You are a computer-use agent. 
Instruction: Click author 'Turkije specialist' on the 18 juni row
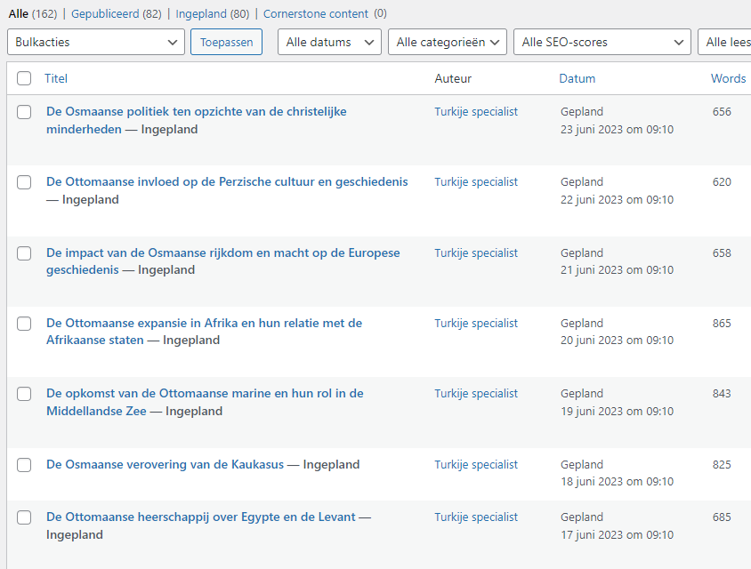[476, 464]
